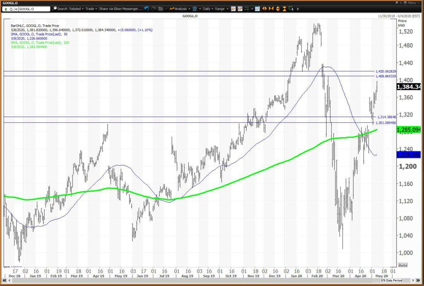Click the blue wave chart-type icon
The width and height of the screenshot is (424, 286).
[195, 9]
